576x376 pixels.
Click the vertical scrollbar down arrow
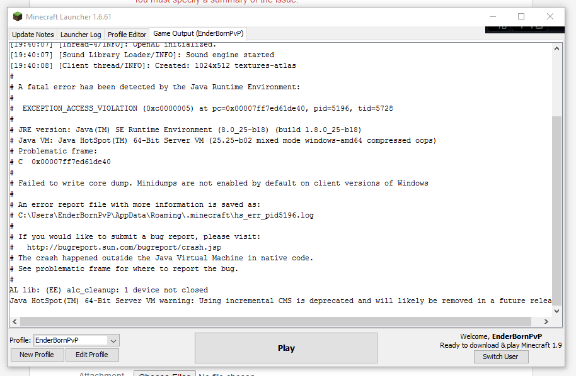[x=557, y=311]
